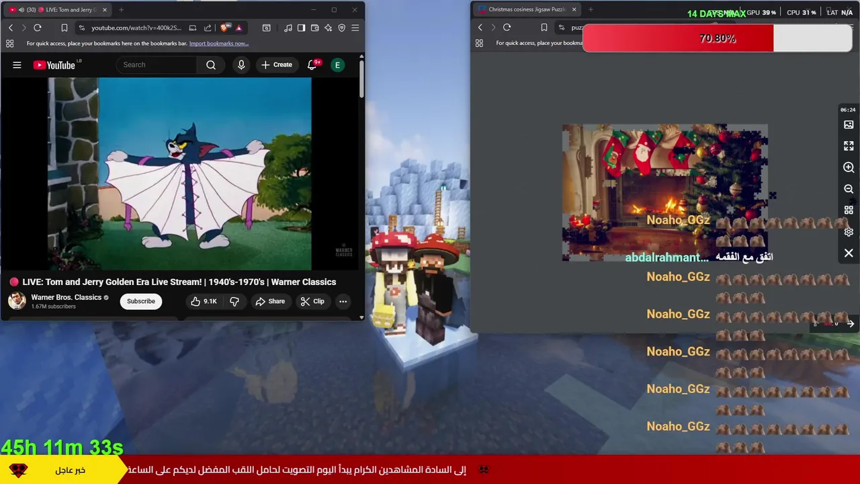
Task: Open the music note playlist icon
Action: 288,28
